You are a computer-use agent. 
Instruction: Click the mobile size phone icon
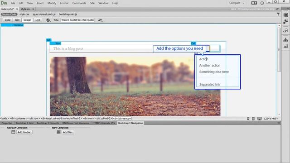coord(248,119)
